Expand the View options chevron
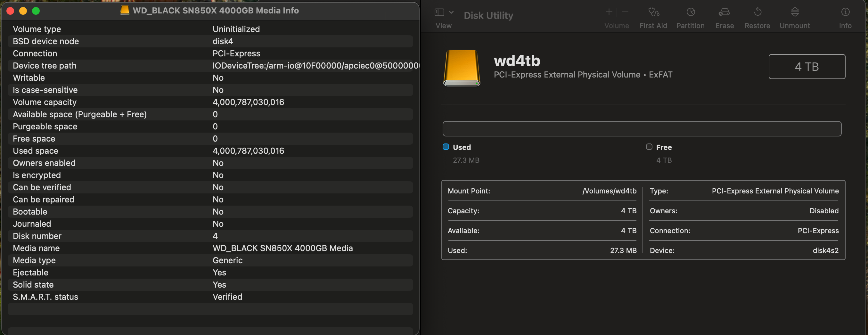Image resolution: width=868 pixels, height=335 pixels. click(451, 12)
